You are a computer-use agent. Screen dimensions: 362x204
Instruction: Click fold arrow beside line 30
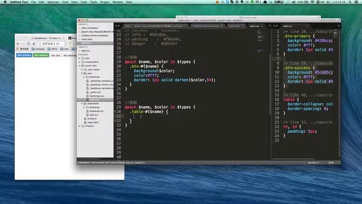point(115,112)
